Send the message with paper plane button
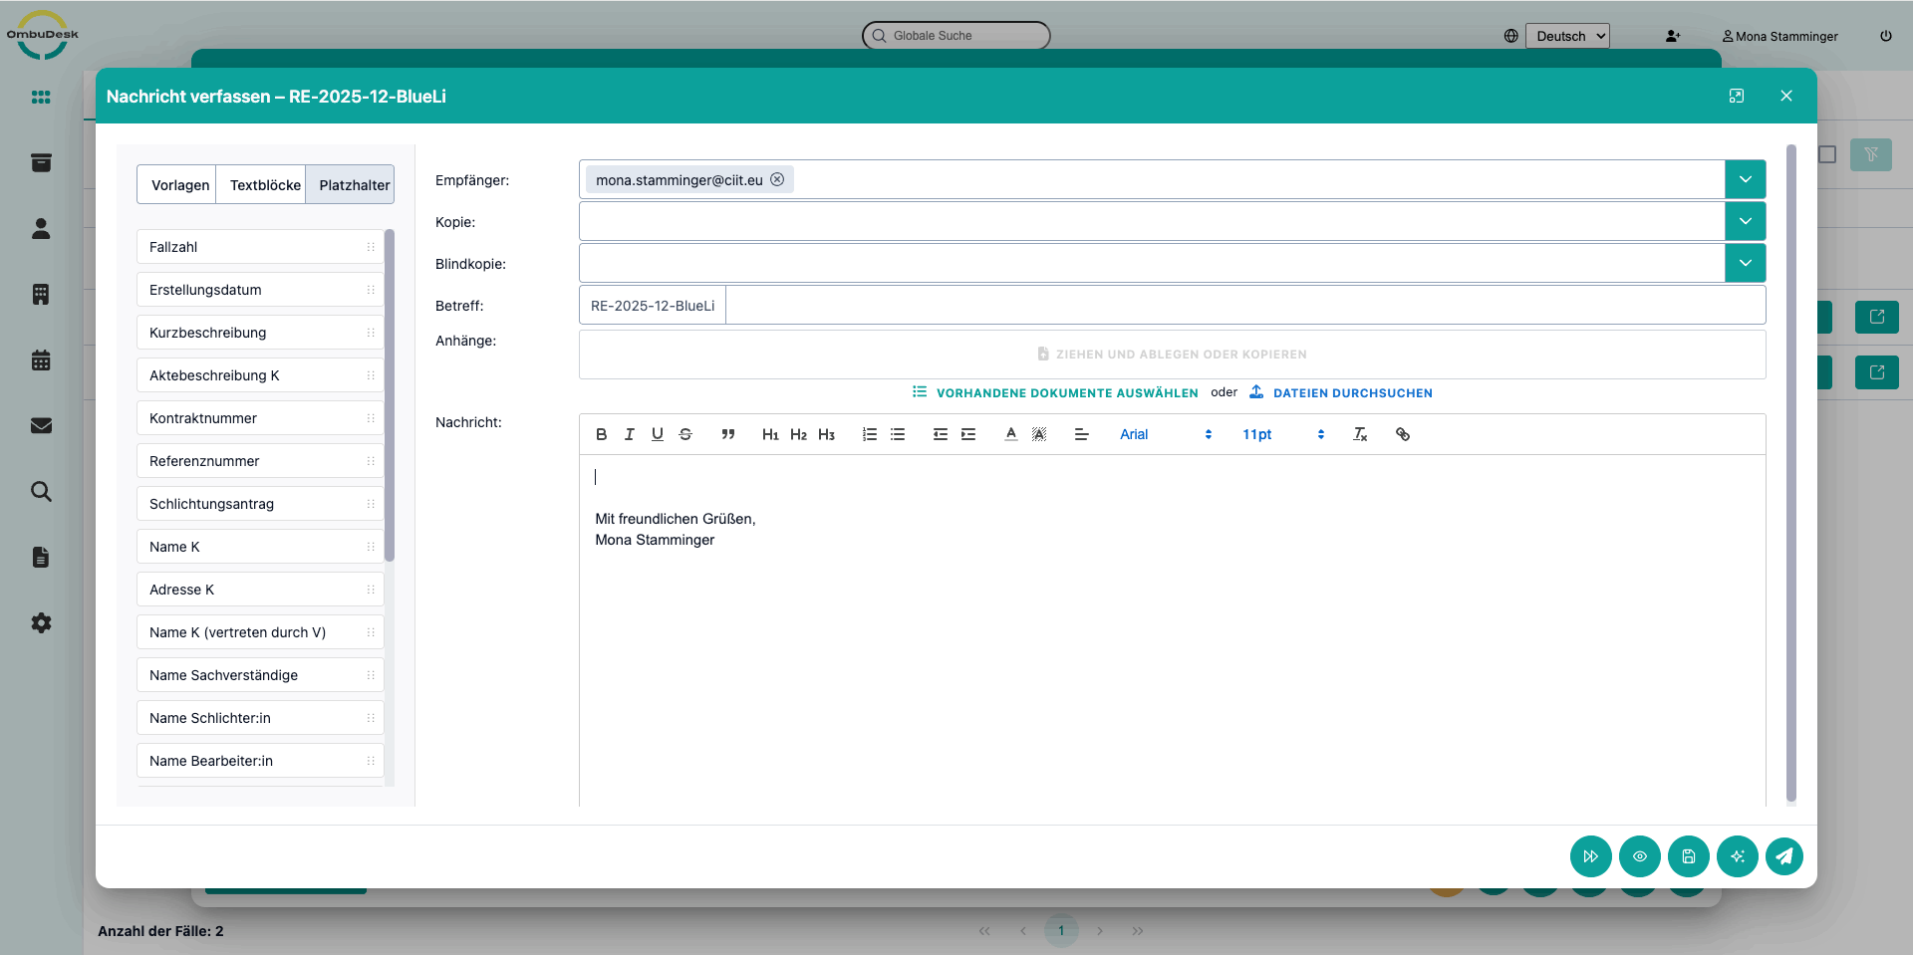This screenshot has width=1913, height=955. (x=1784, y=856)
